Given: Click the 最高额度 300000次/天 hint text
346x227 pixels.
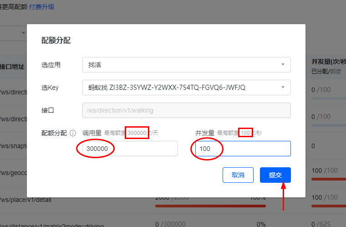Looking at the screenshot, I should tap(131, 133).
